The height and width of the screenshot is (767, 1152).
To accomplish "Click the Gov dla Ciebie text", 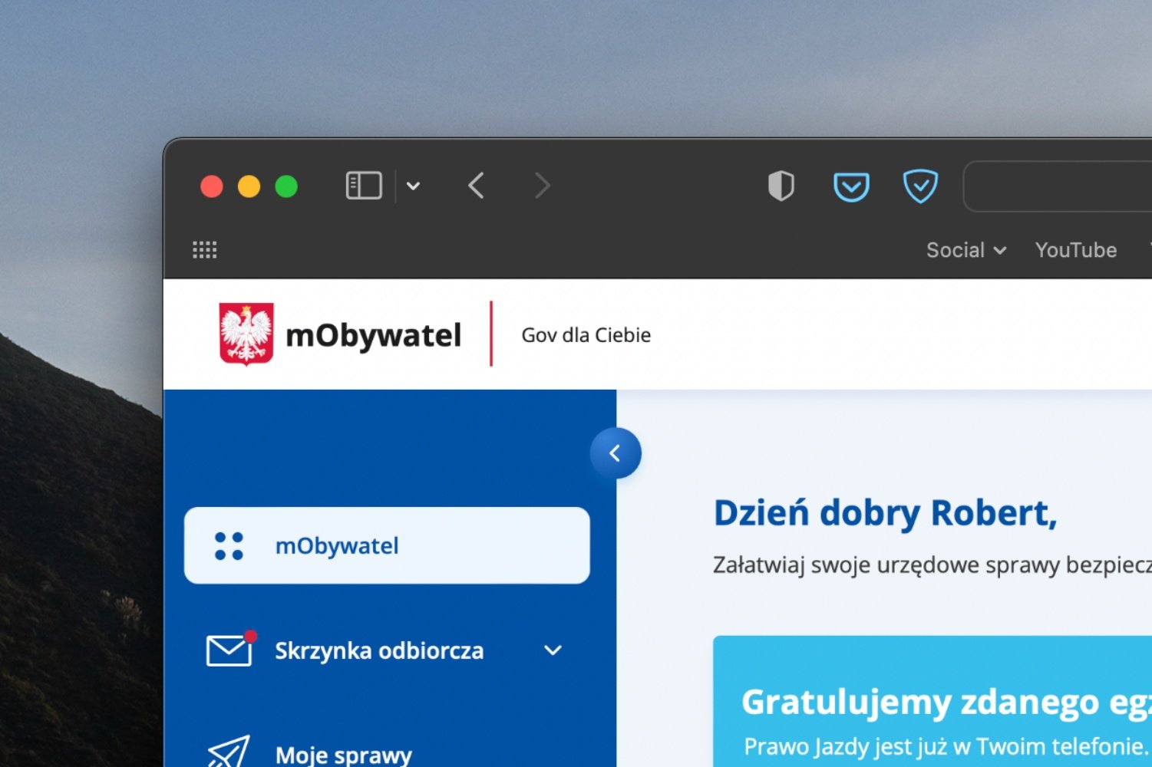I will (586, 335).
